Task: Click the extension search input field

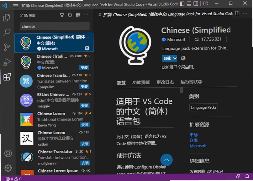Action: [x=55, y=26]
